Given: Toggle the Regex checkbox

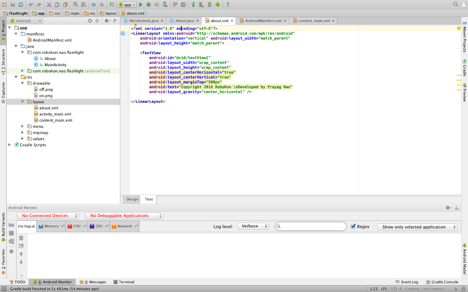Looking at the screenshot, I should [x=353, y=227].
